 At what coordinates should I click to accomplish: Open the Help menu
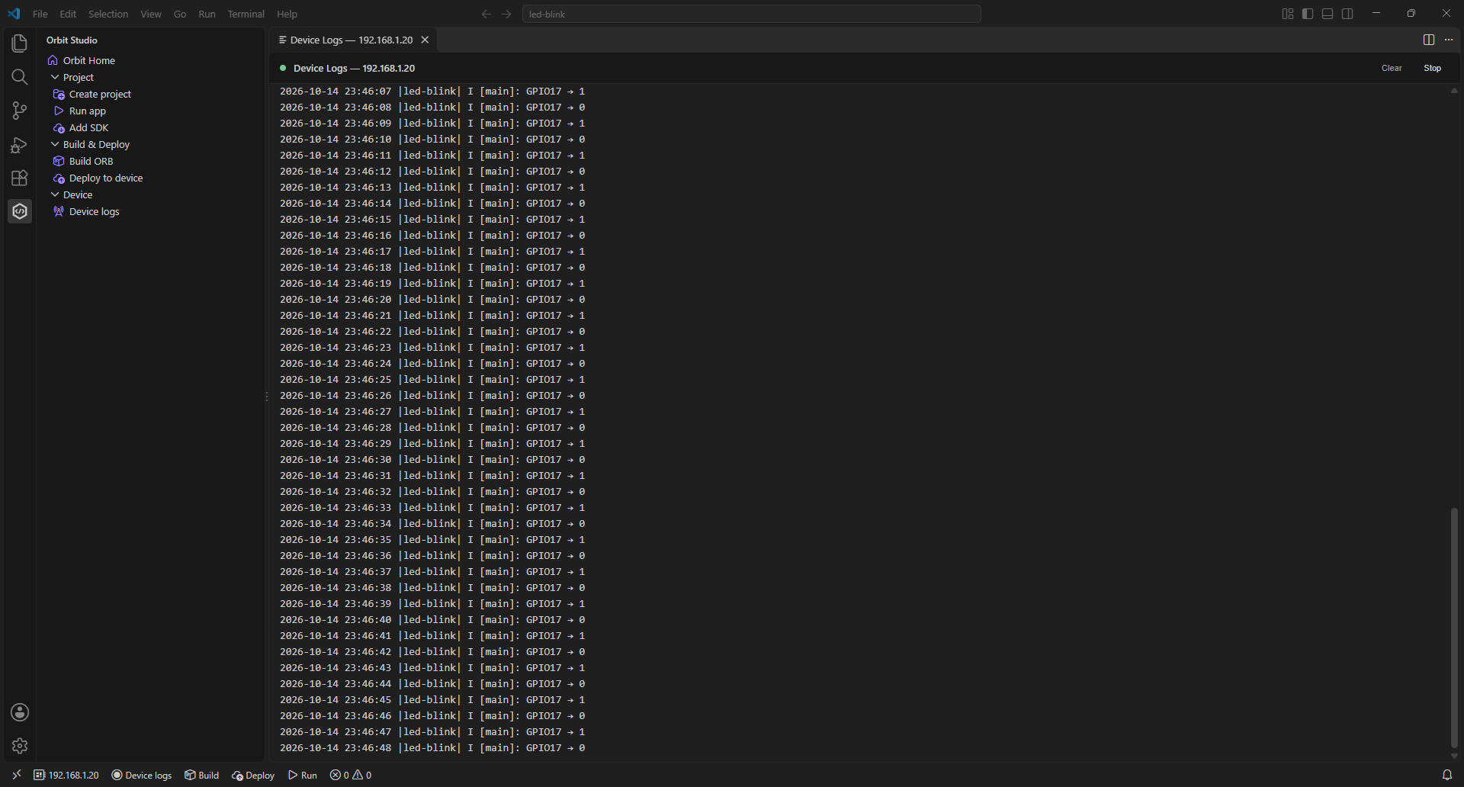click(287, 14)
